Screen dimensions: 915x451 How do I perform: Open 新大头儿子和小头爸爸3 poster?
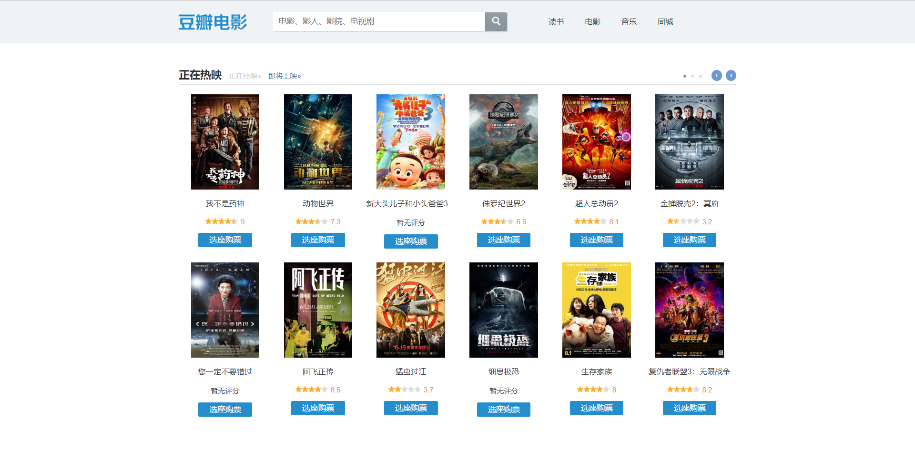(x=411, y=142)
